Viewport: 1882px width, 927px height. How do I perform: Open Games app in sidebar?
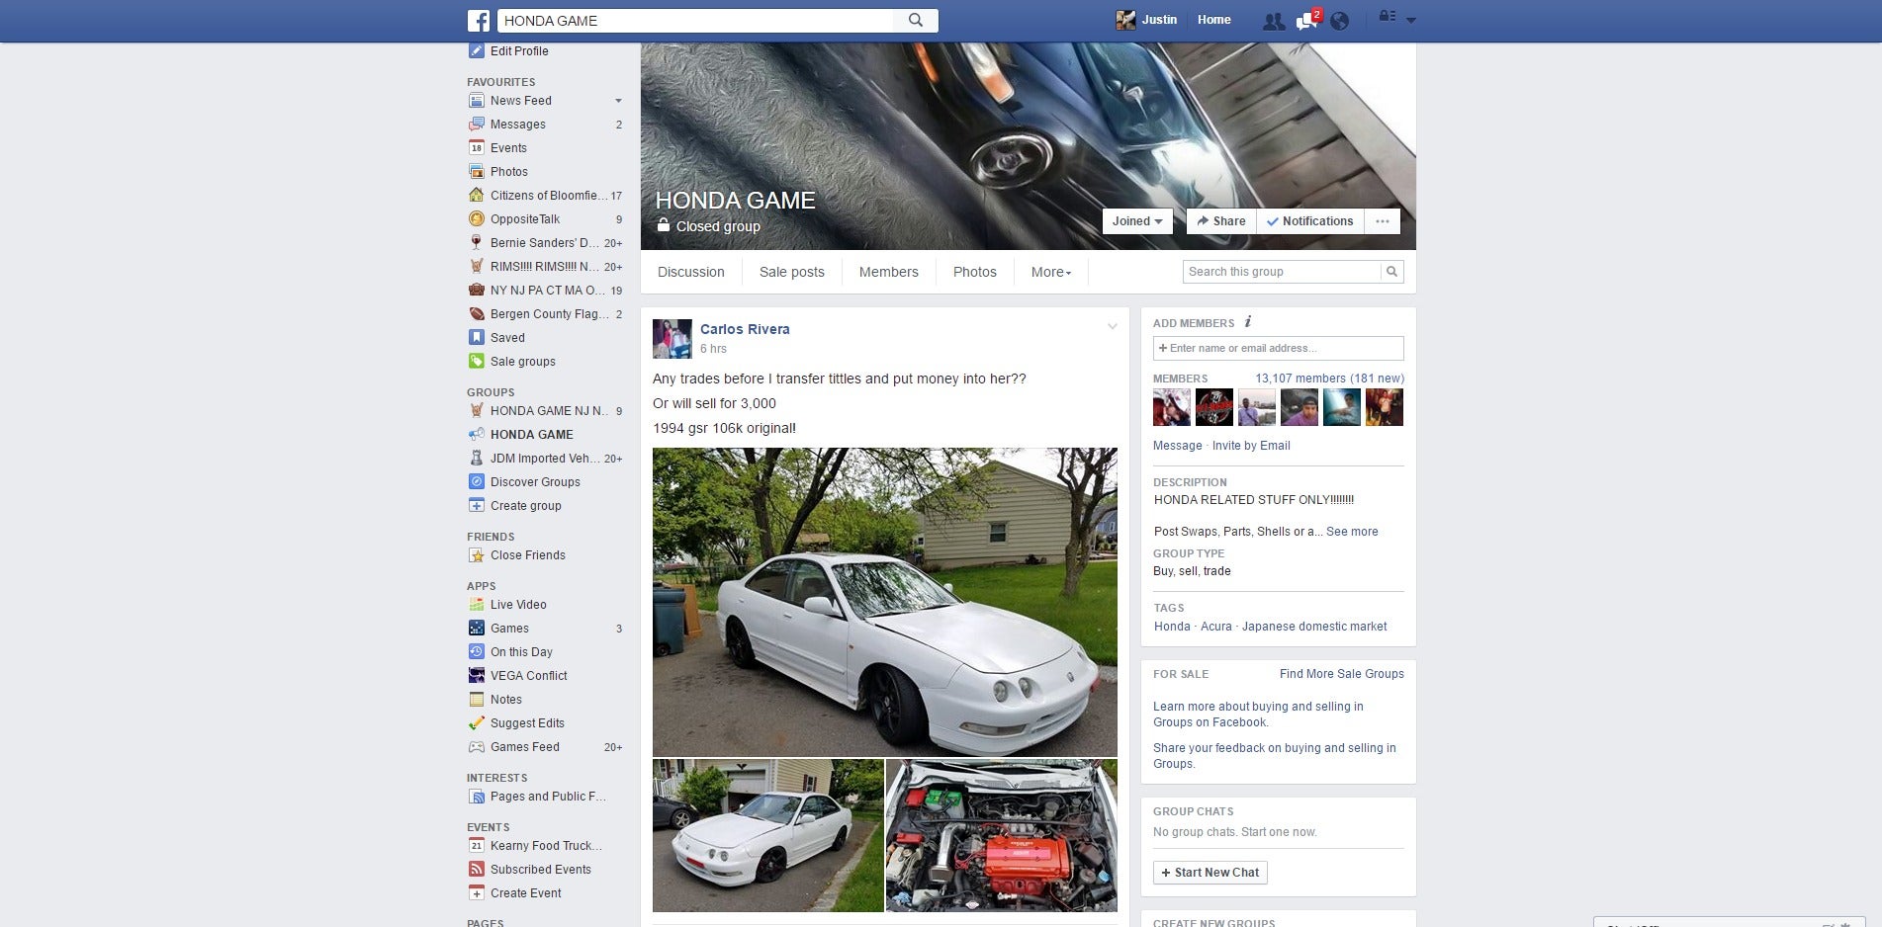pos(509,629)
